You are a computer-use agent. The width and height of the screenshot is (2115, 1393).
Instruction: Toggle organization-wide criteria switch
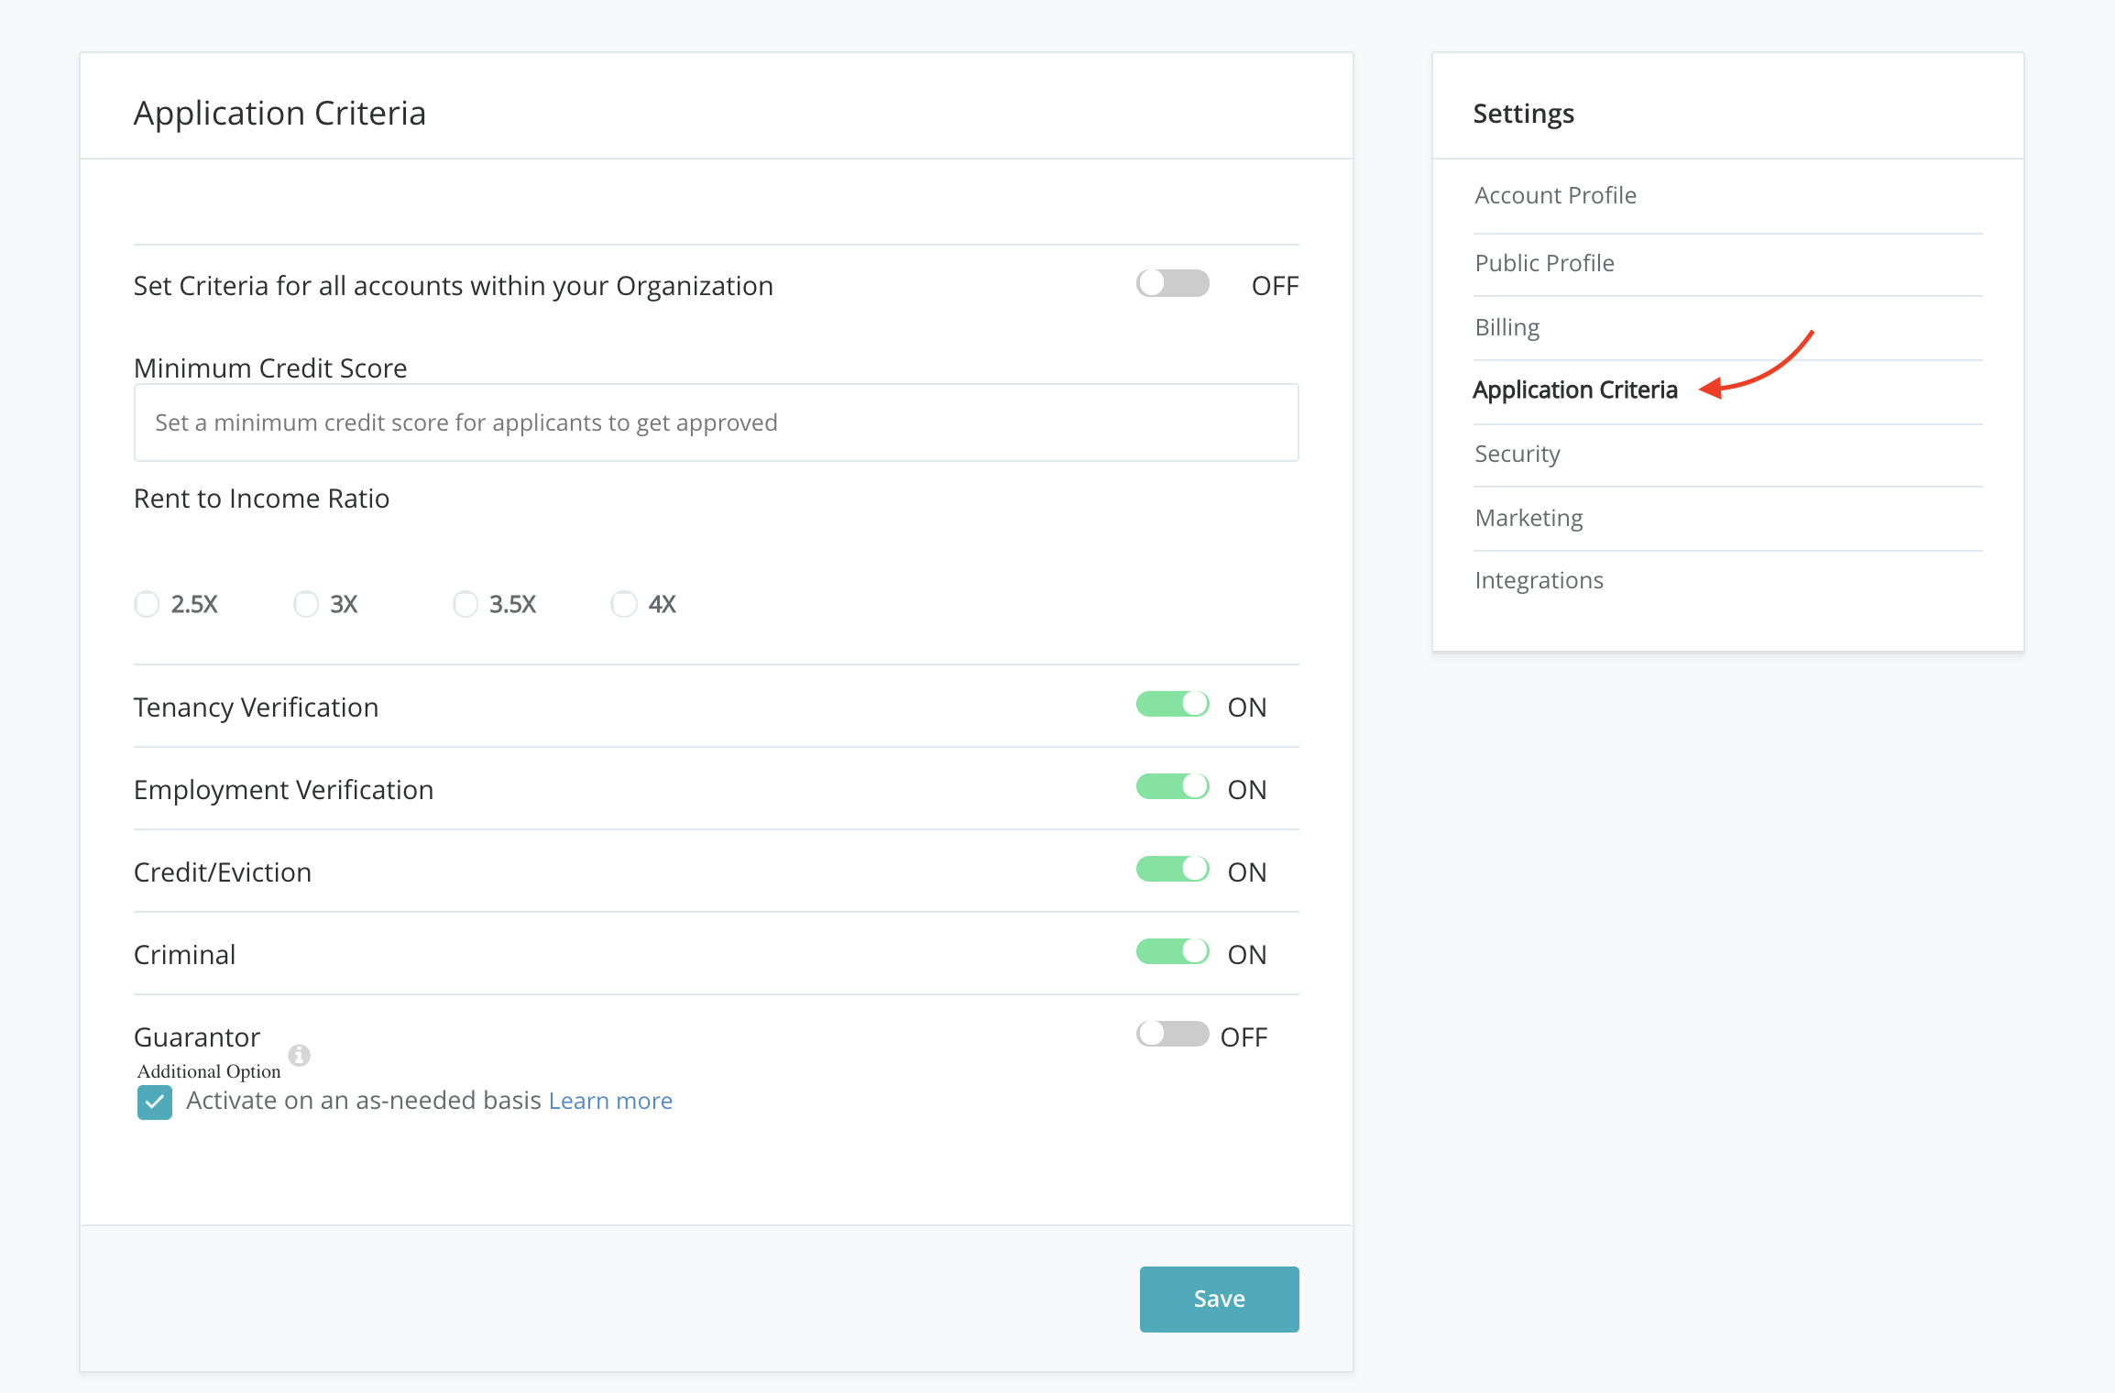point(1172,284)
